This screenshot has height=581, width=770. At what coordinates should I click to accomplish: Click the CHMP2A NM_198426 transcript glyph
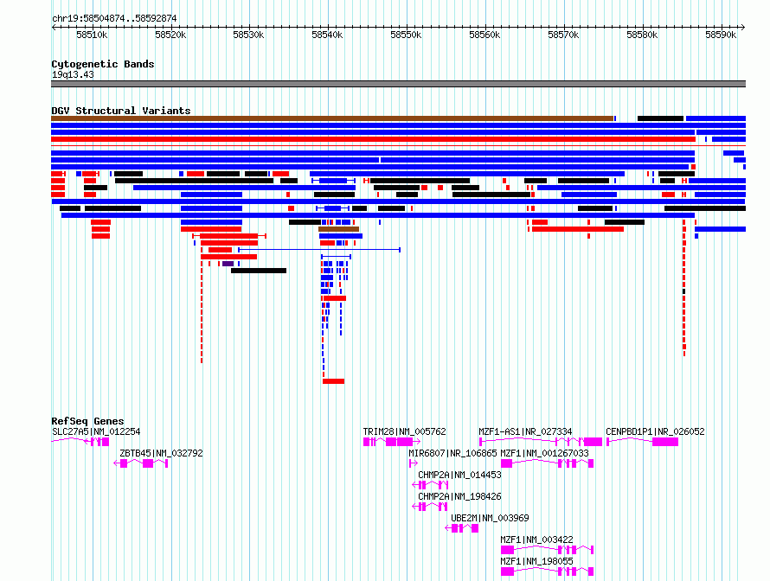coord(430,507)
